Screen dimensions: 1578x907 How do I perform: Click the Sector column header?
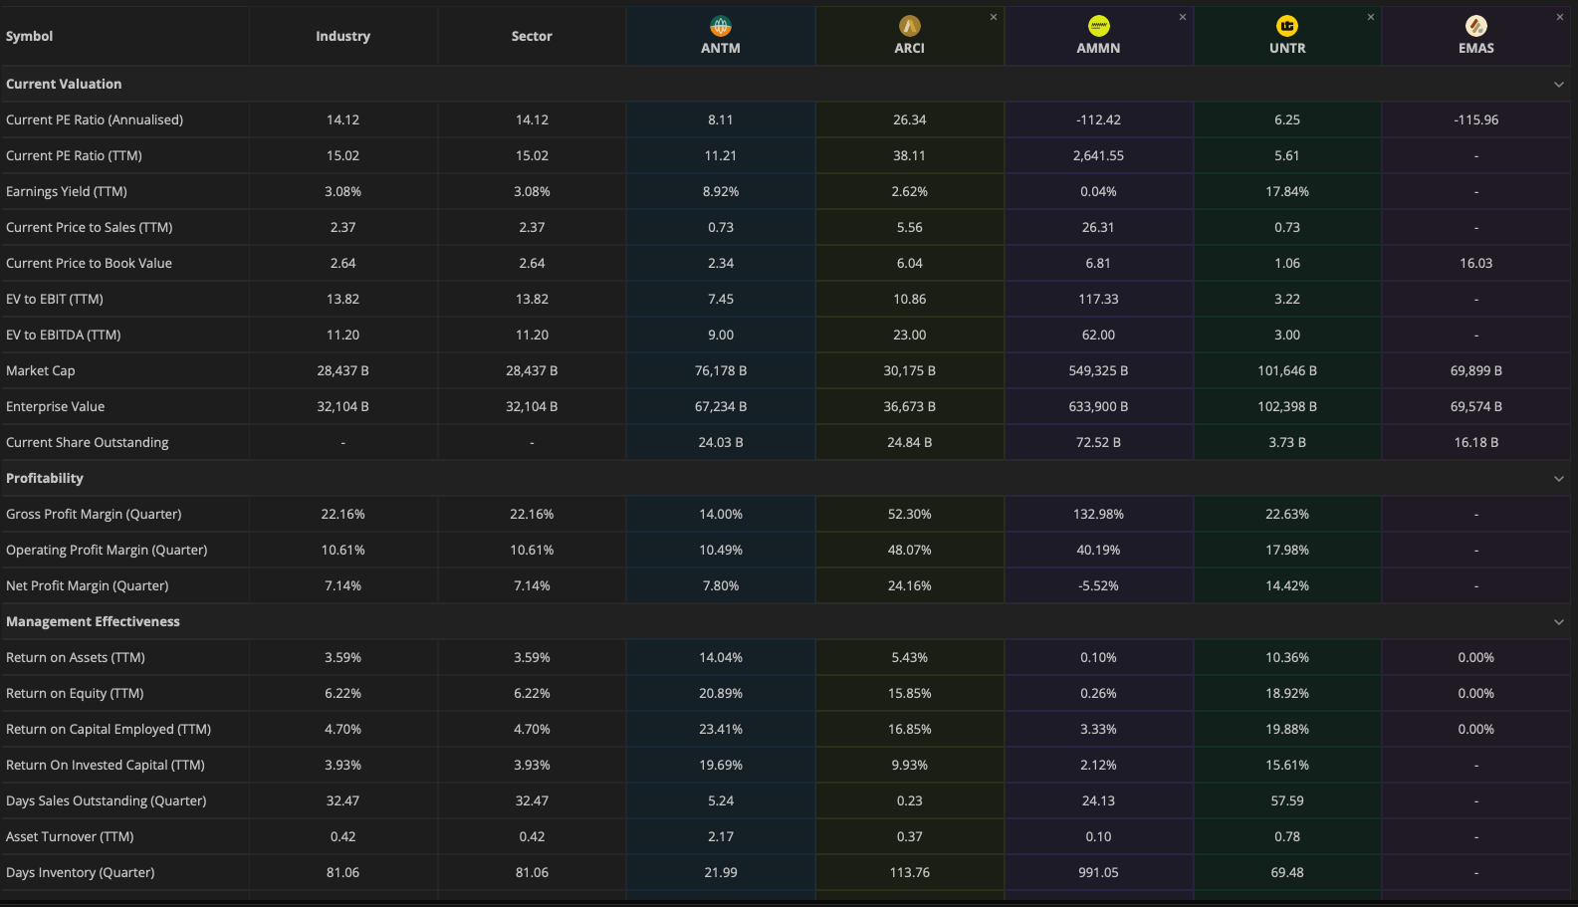point(532,36)
